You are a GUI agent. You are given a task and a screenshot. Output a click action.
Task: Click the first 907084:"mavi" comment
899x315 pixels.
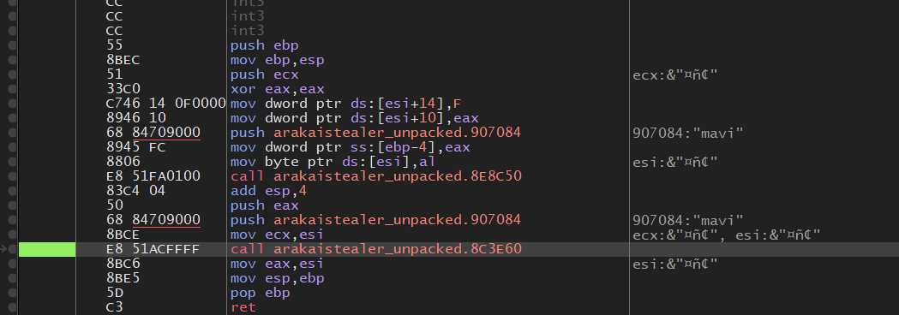(688, 133)
